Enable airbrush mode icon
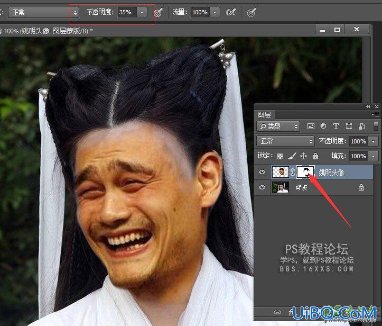 231,12
